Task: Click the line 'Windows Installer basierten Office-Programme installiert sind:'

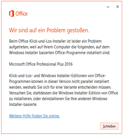Action: point(60,53)
